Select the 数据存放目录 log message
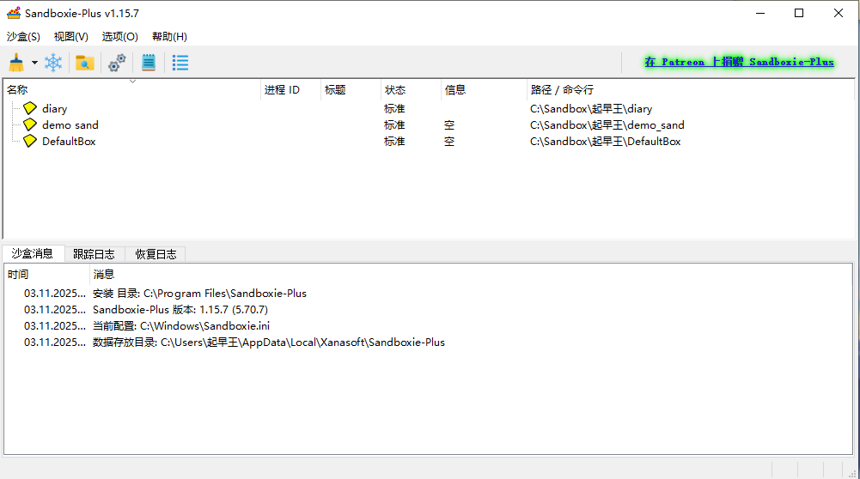 429,342
